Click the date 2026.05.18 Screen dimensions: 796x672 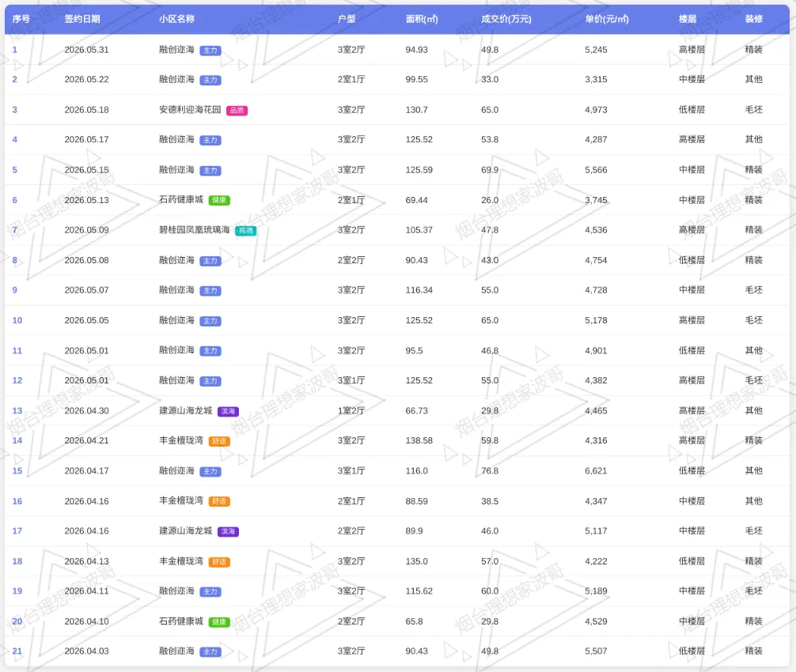click(x=87, y=110)
